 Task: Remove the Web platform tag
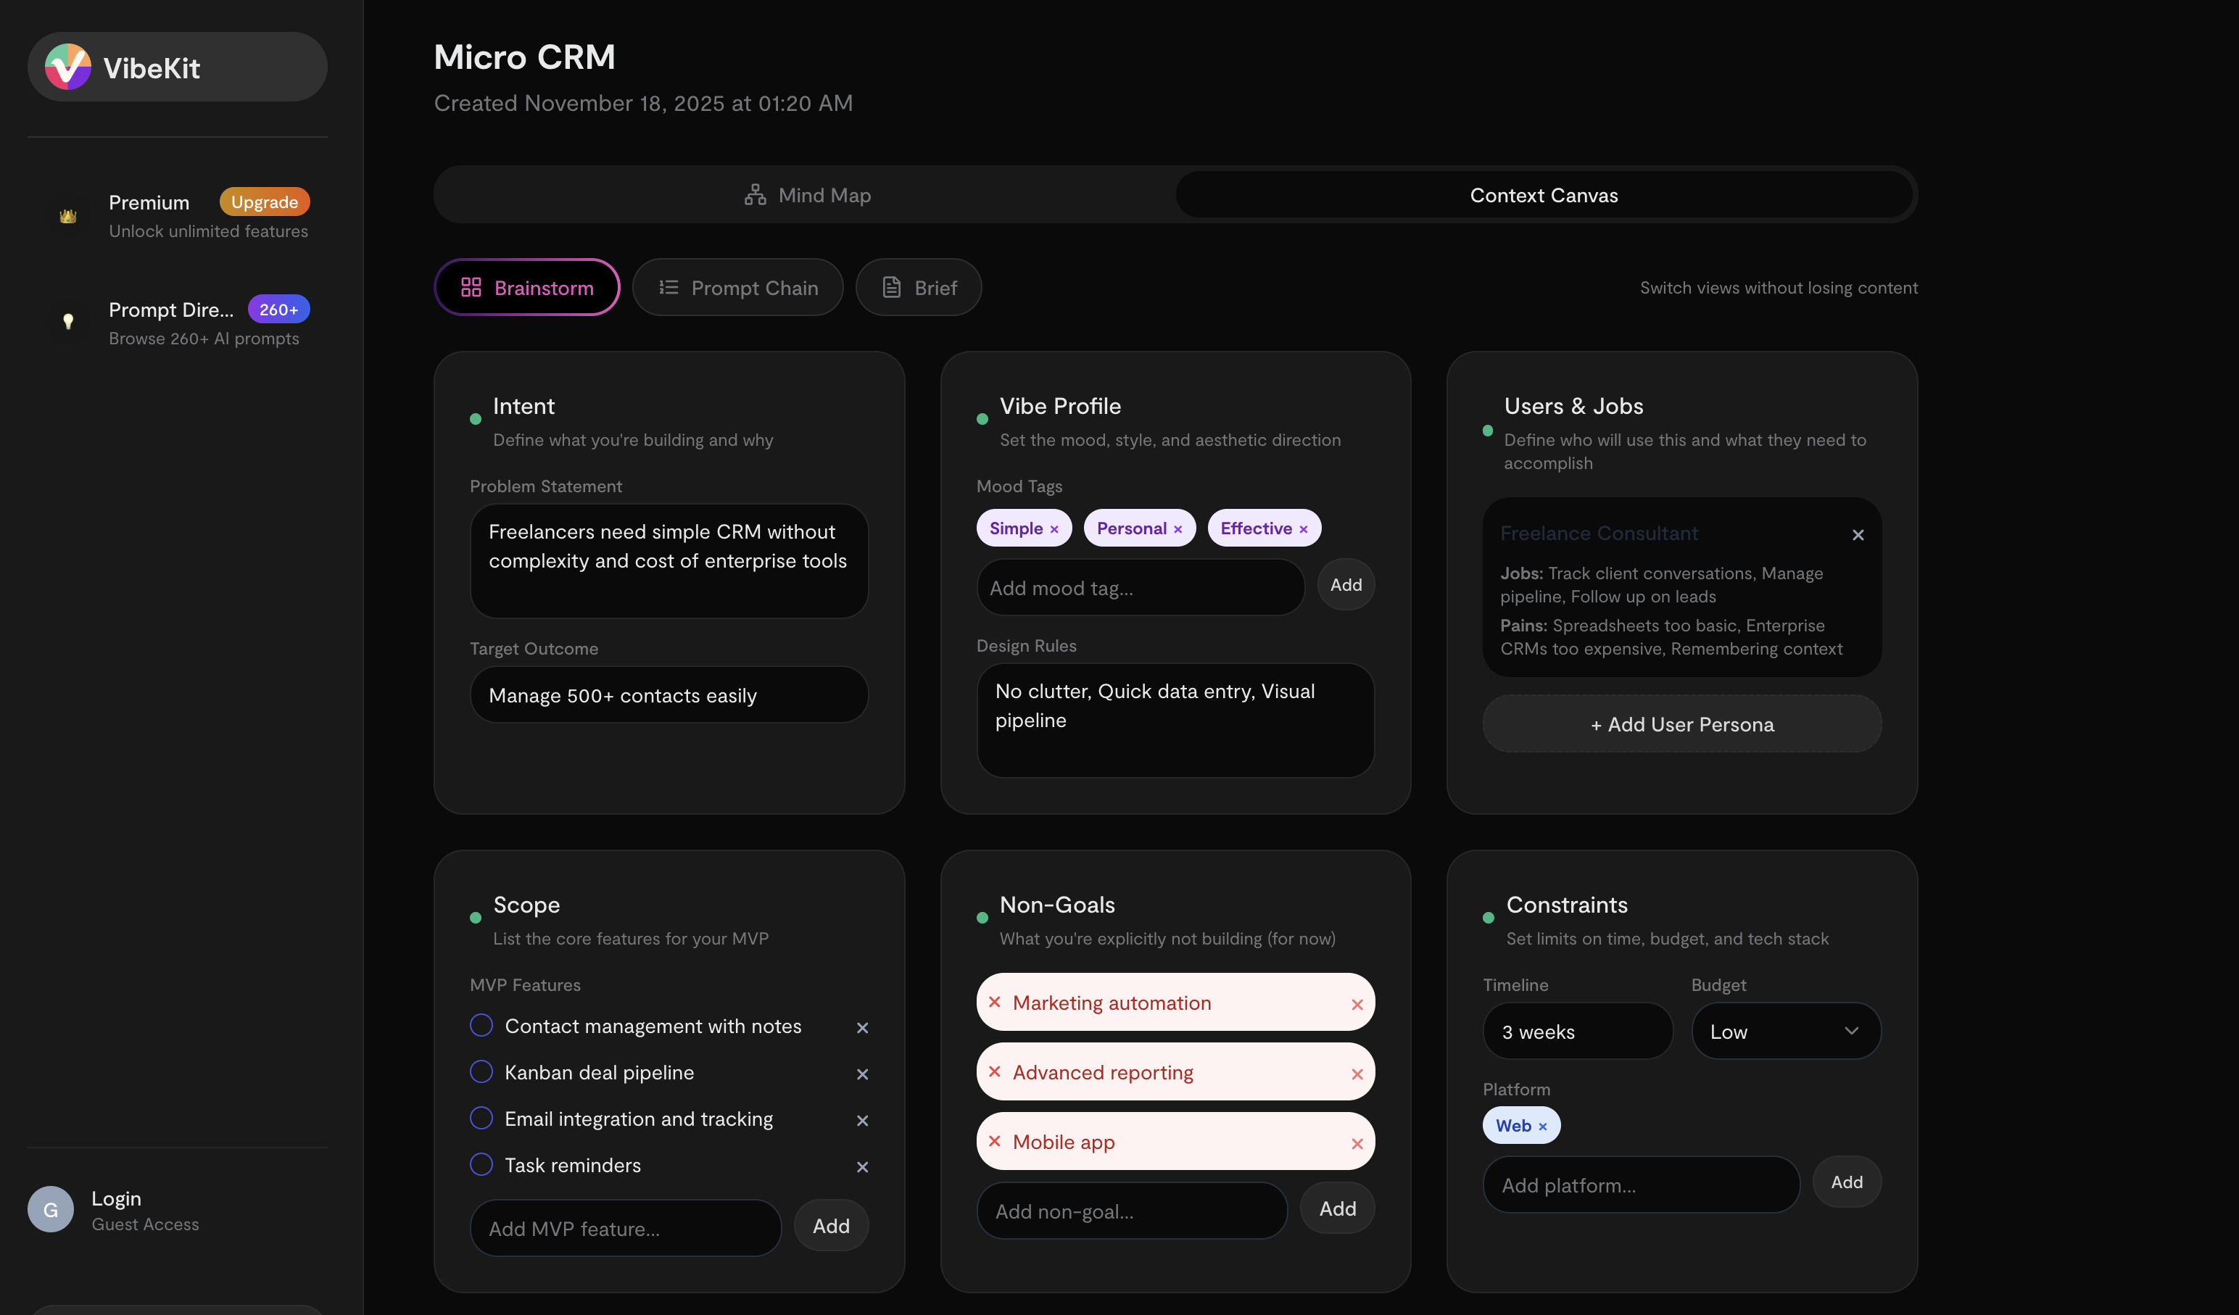(x=1544, y=1125)
